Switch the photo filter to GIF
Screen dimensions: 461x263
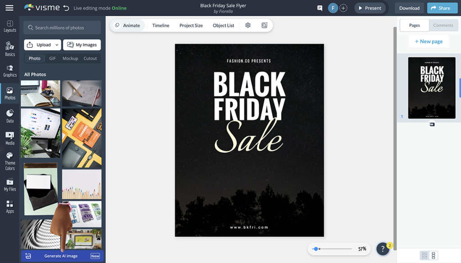52,58
